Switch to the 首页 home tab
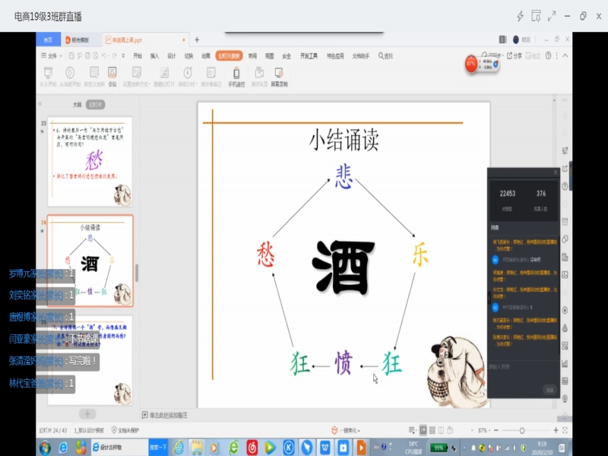This screenshot has width=608, height=456. point(48,40)
